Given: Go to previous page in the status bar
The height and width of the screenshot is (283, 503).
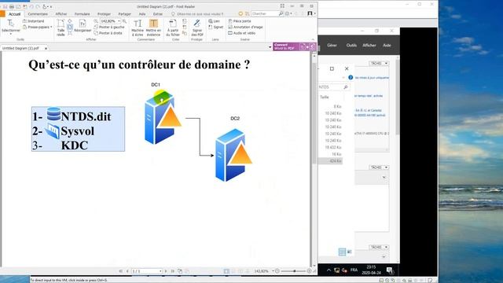Looking at the screenshot, I should [x=127, y=271].
